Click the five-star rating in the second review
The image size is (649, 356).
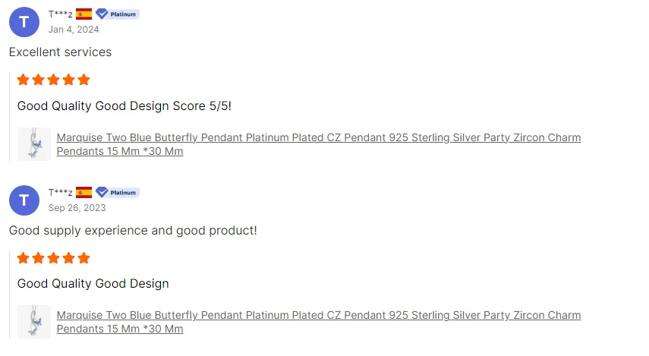click(x=53, y=258)
